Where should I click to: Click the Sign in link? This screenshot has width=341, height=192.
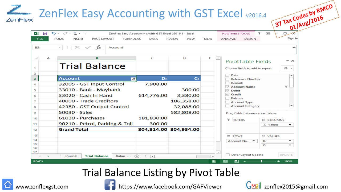point(293,38)
